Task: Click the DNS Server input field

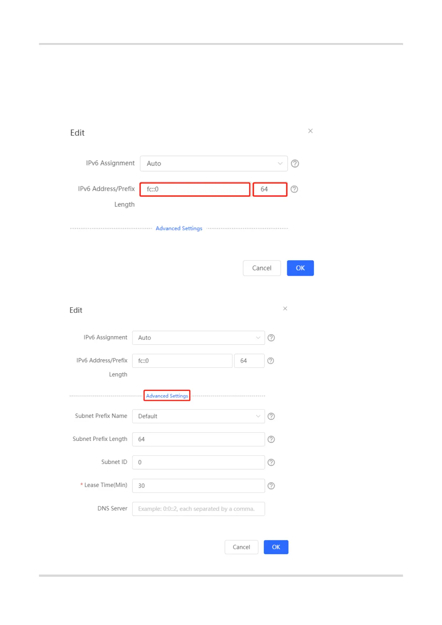Action: (198, 509)
